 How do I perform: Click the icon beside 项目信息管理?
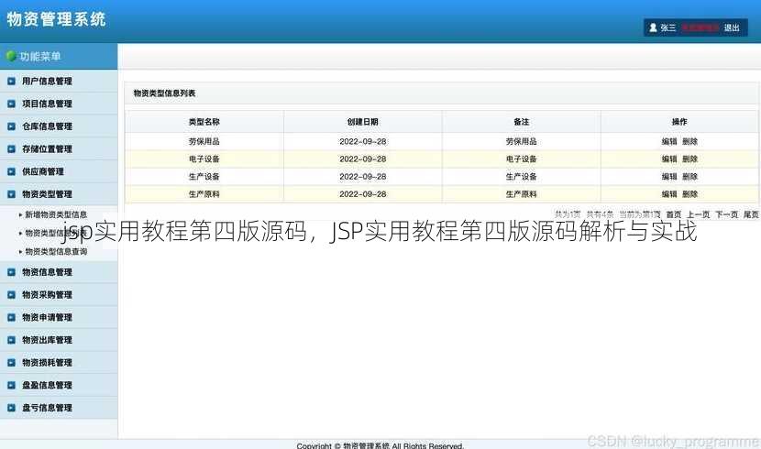coord(11,104)
